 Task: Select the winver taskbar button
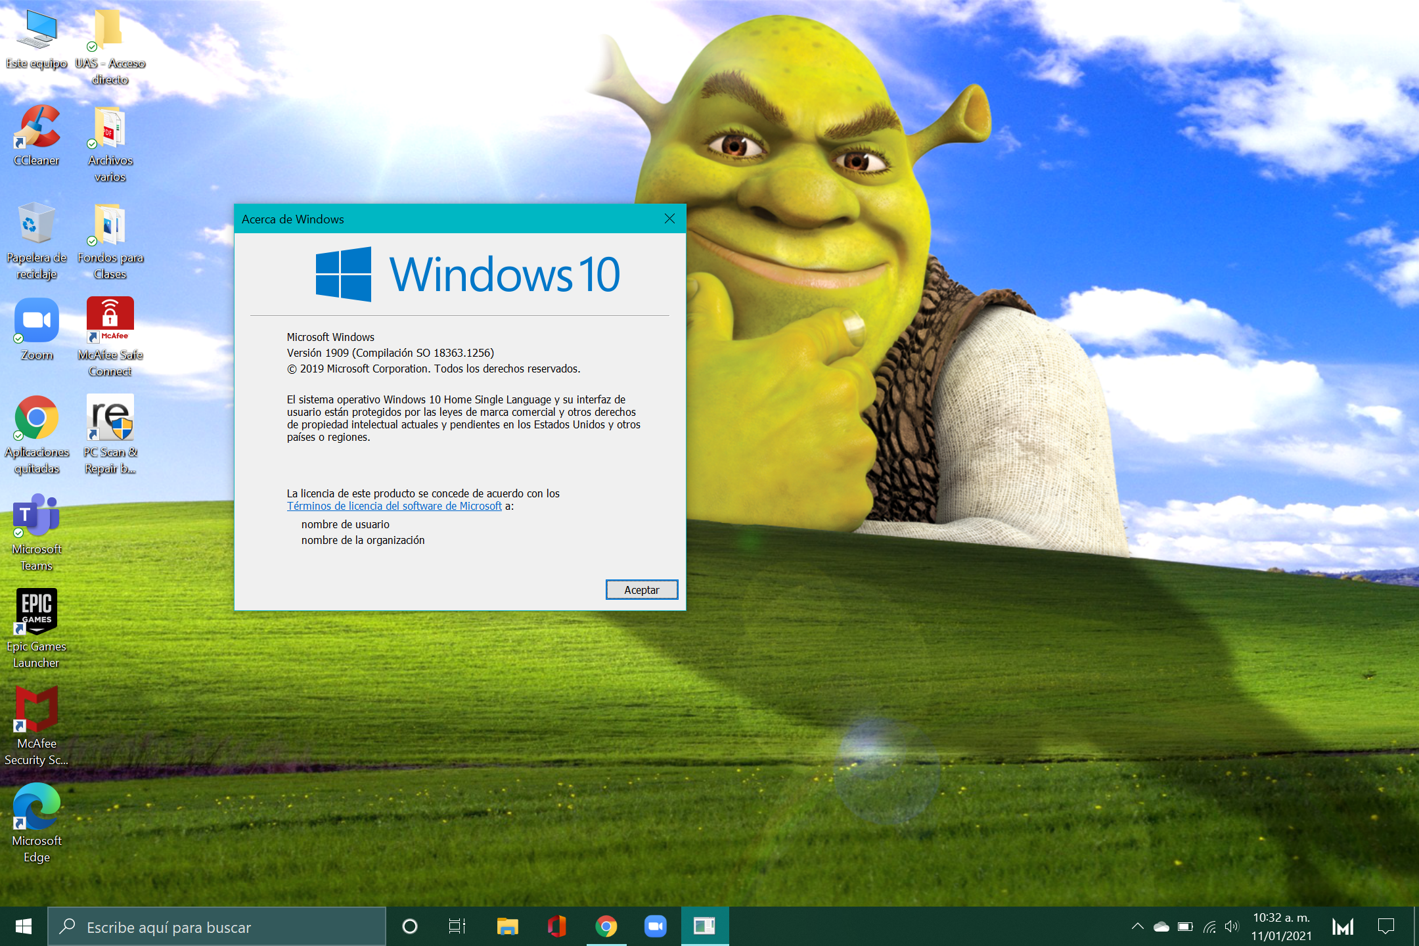click(x=704, y=927)
